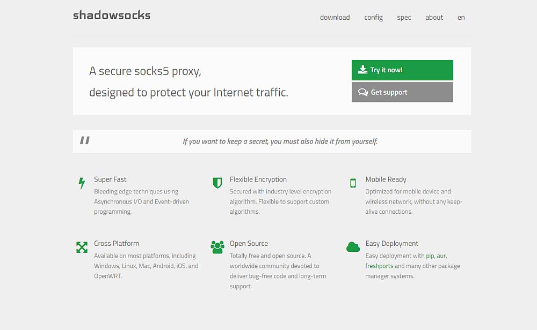Open the en language selector

point(461,17)
